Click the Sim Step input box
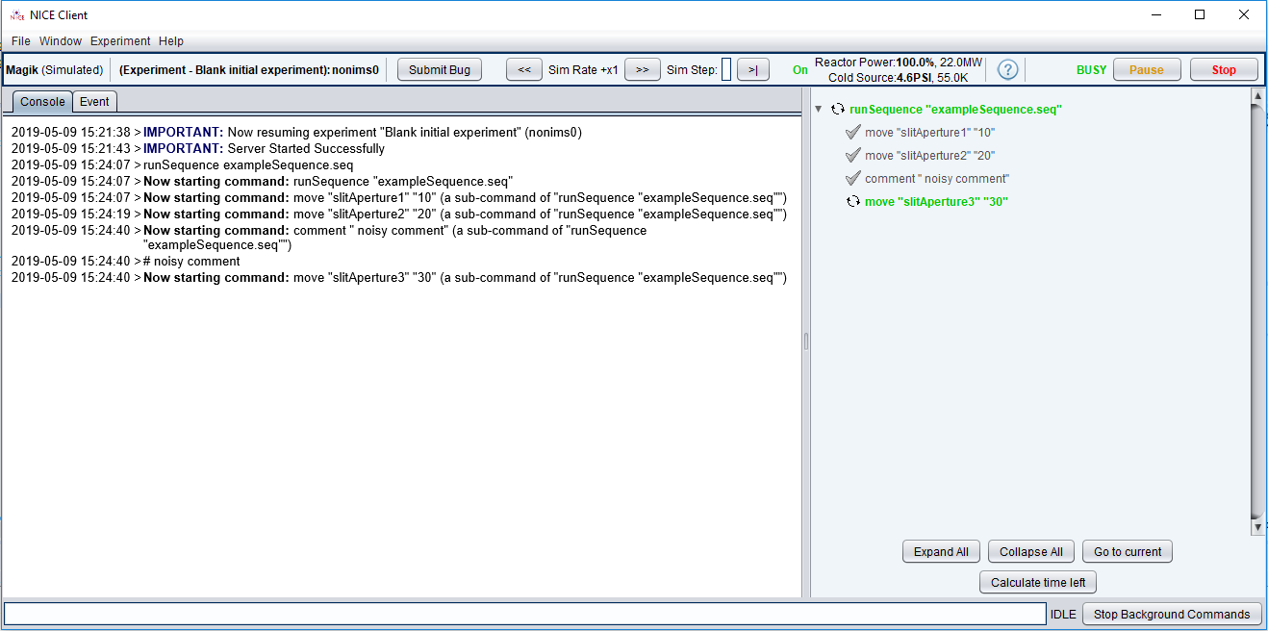 coord(726,69)
